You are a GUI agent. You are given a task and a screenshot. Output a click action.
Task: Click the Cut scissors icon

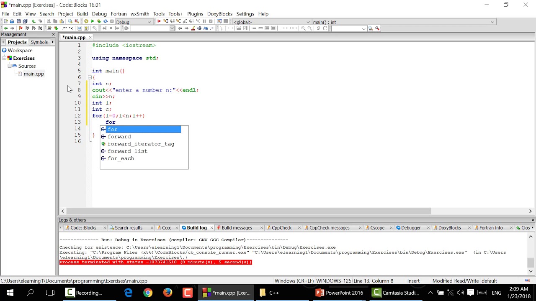pyautogui.click(x=49, y=21)
